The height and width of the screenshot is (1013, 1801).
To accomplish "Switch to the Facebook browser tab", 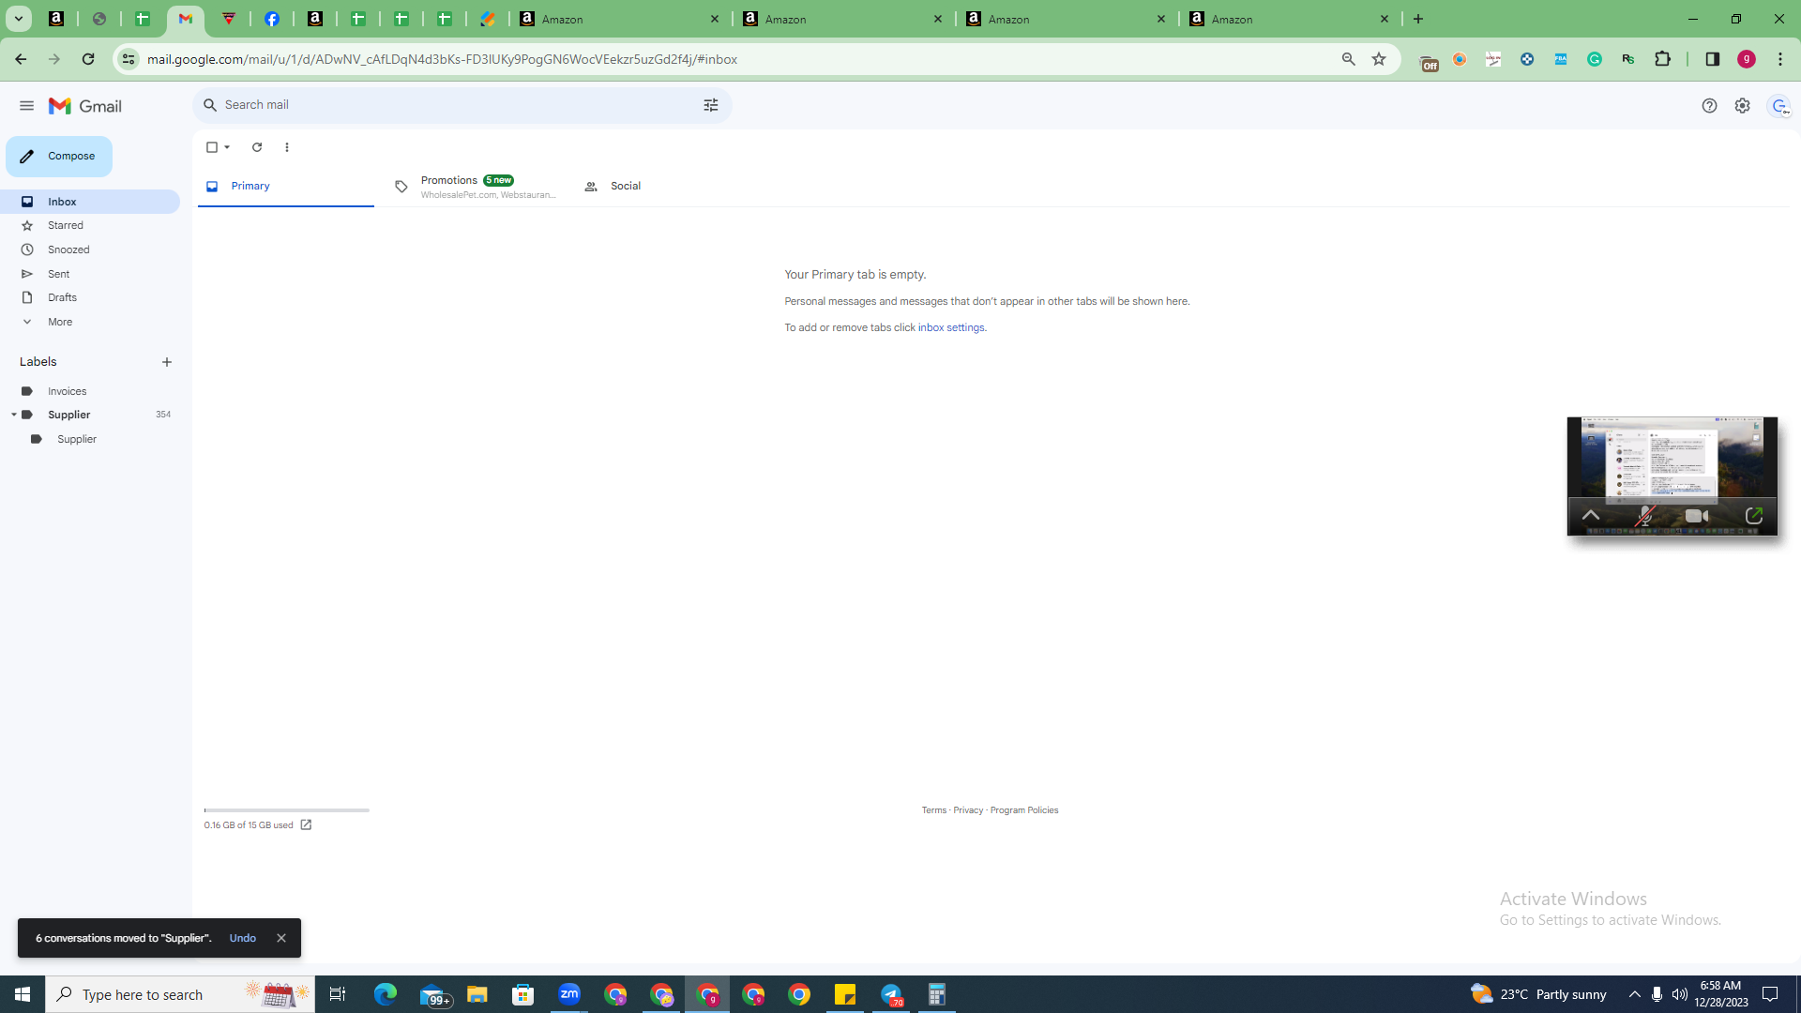I will [x=272, y=19].
